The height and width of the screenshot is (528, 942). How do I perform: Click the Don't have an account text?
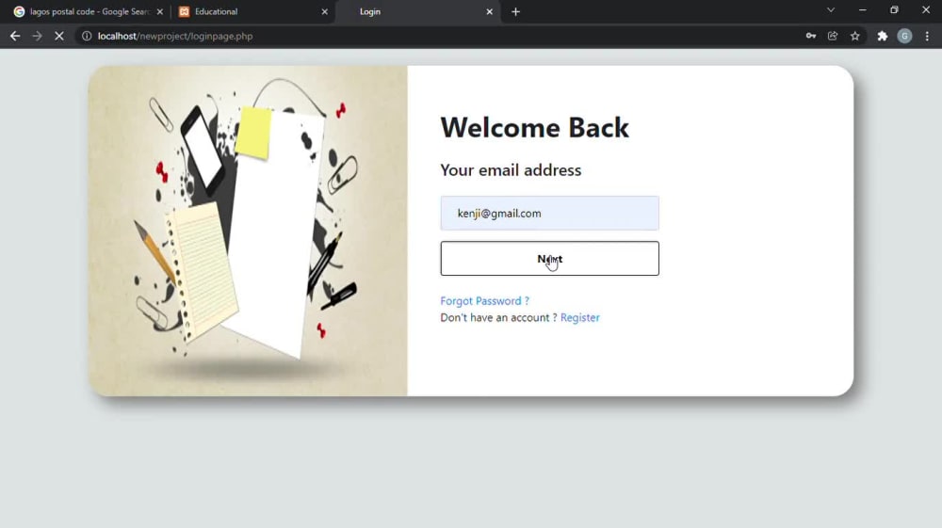[x=498, y=317]
